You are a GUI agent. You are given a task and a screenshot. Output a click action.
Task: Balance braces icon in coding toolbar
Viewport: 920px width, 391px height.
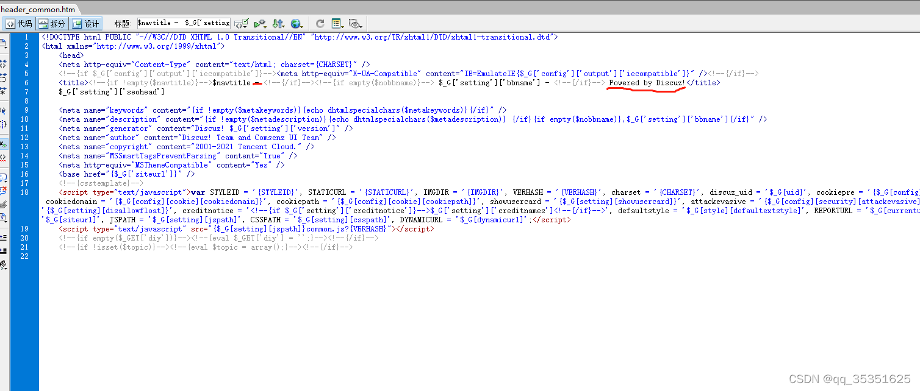click(3, 125)
